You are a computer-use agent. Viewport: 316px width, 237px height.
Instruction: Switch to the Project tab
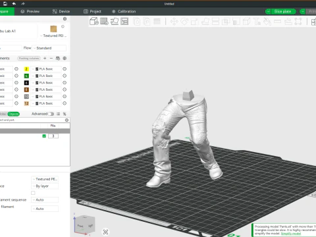92,11
